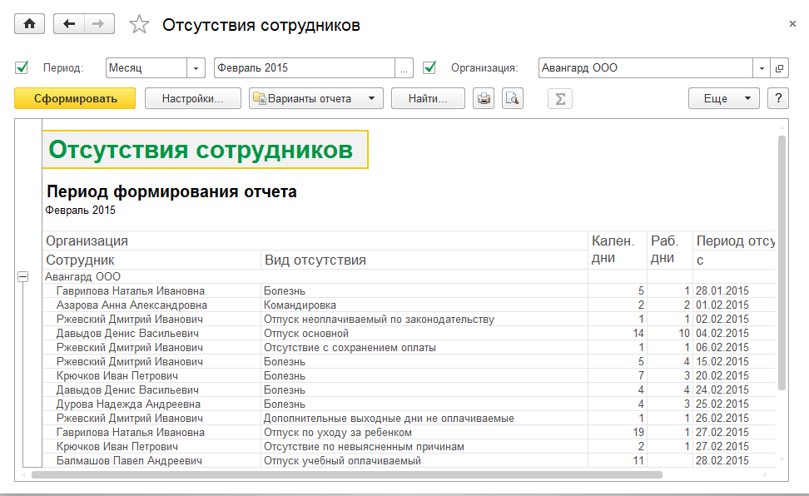Click the Найти... button
Viewport: 809px width, 496px height.
(x=428, y=98)
